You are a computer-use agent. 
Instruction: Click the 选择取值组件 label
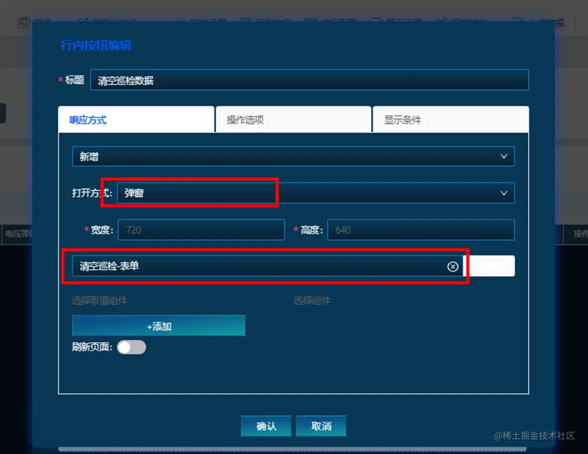click(100, 301)
